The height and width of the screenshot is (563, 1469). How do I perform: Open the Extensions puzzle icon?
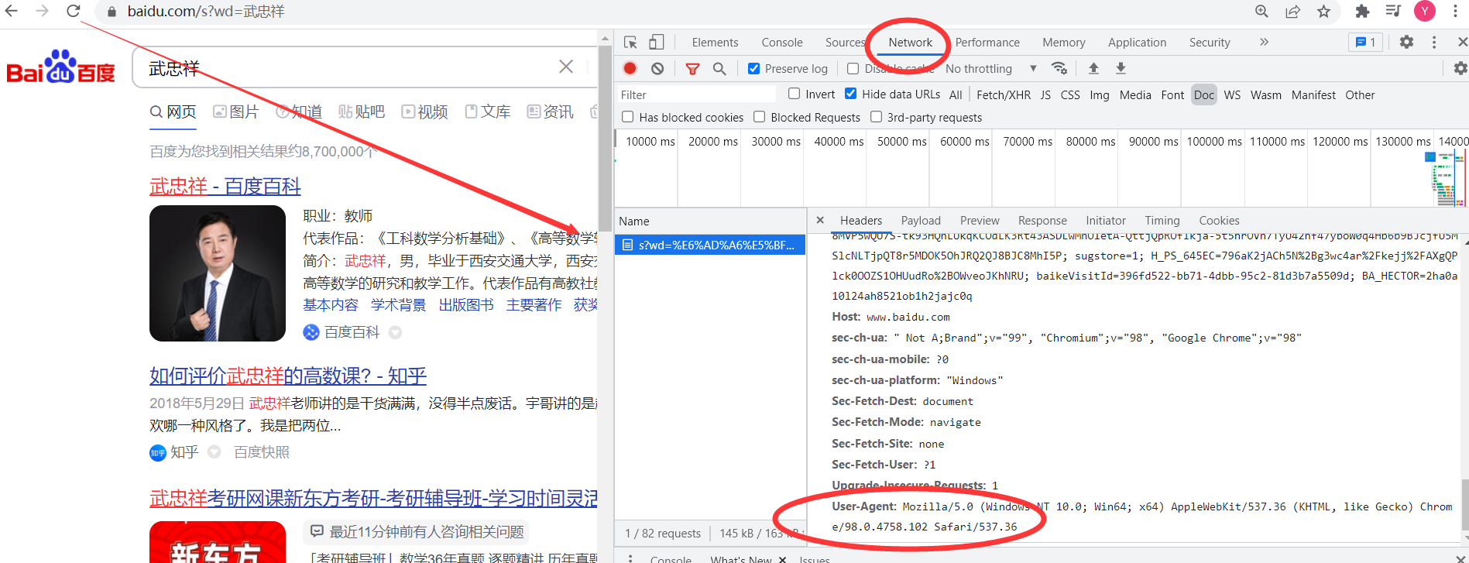coord(1362,11)
